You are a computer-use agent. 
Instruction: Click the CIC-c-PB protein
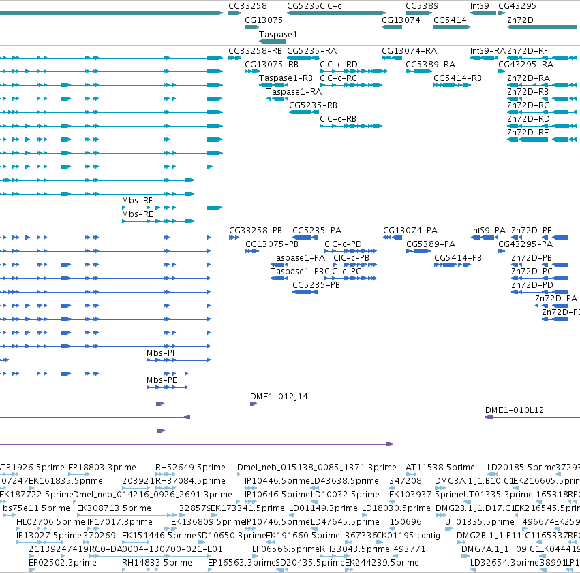(x=355, y=265)
